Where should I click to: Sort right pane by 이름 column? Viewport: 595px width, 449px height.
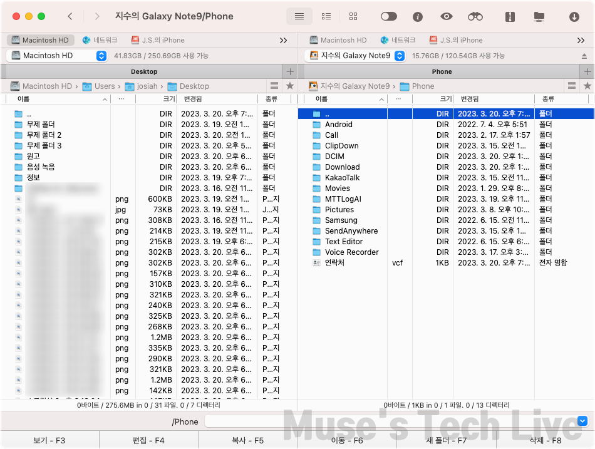coord(346,99)
